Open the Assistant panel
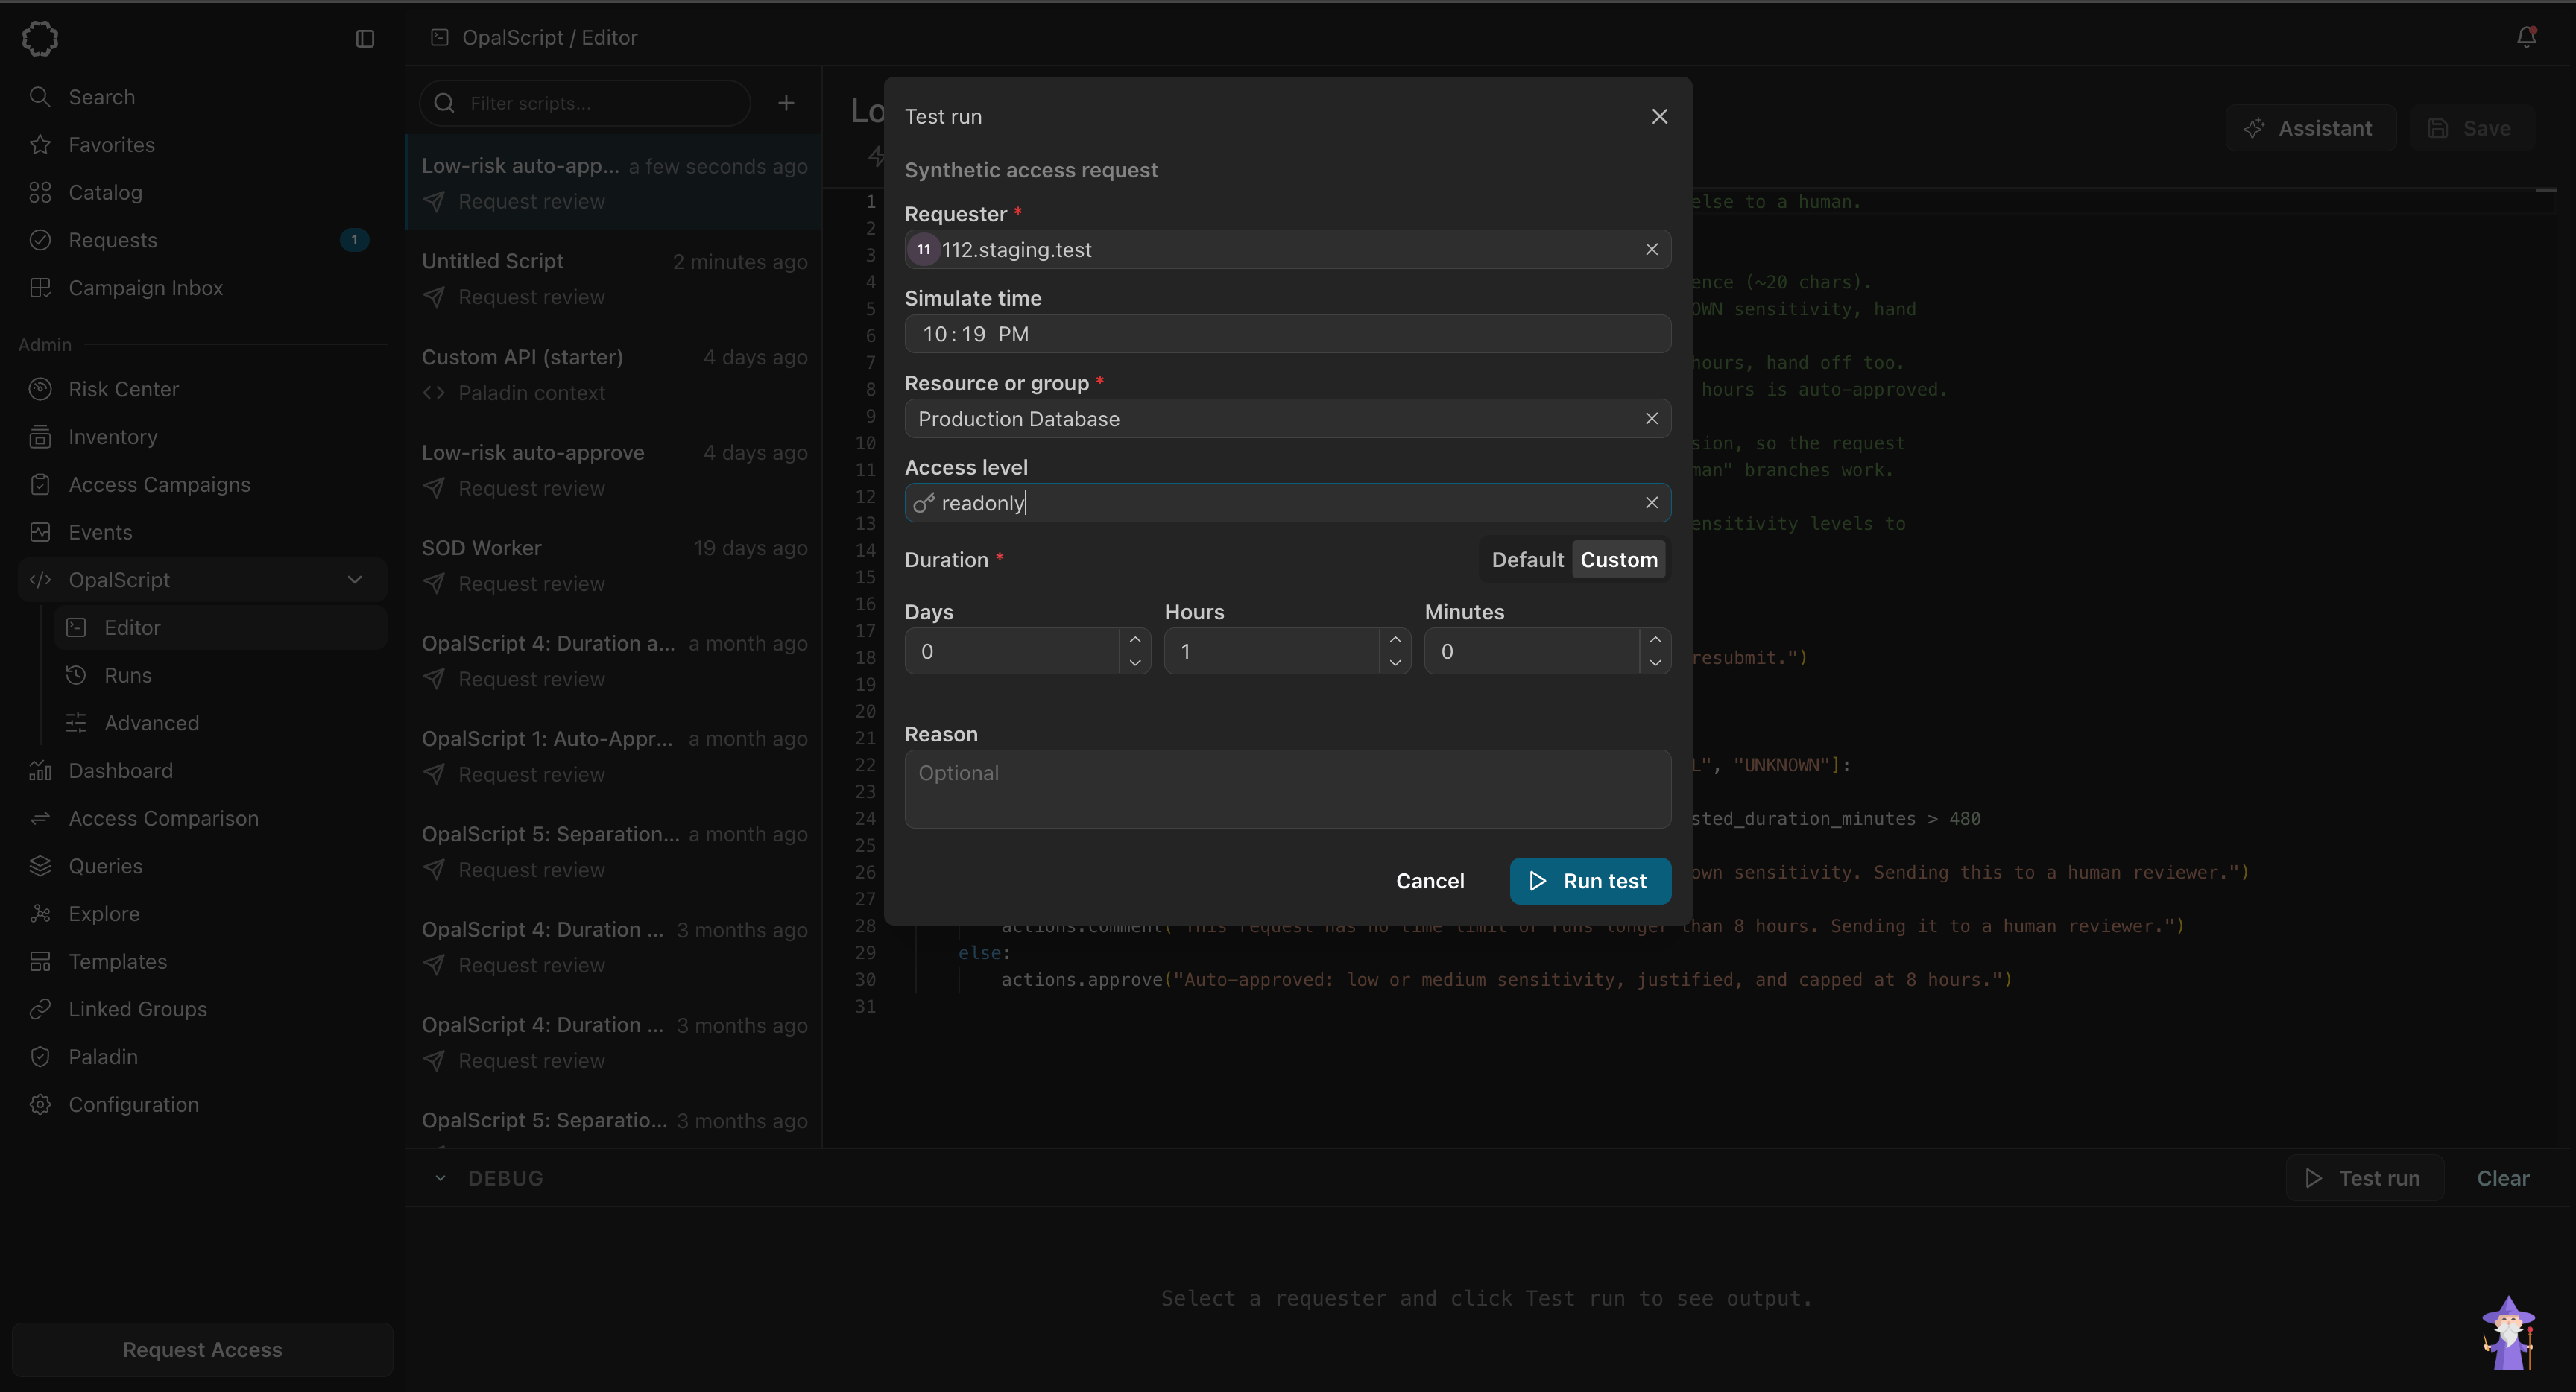The width and height of the screenshot is (2576, 1392). (x=2310, y=128)
